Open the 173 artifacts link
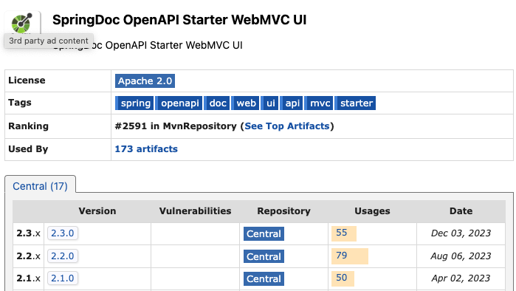The image size is (516, 291). point(146,148)
